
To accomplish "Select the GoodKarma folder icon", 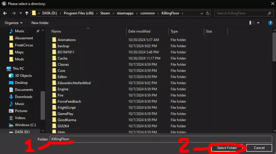I will pos(54,120).
